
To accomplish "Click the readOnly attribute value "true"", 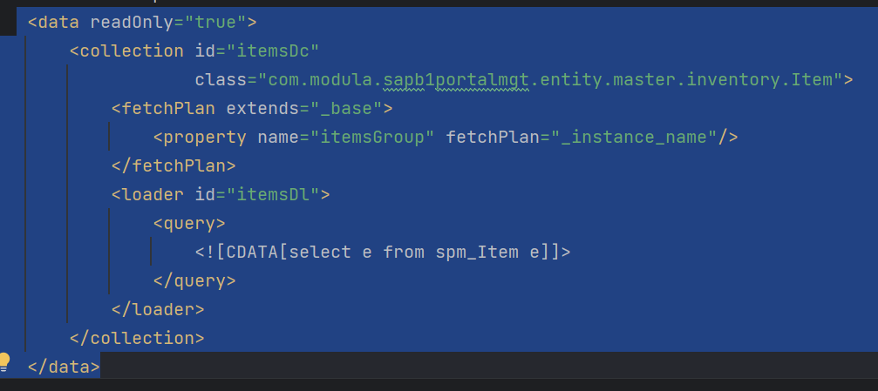I will (215, 23).
